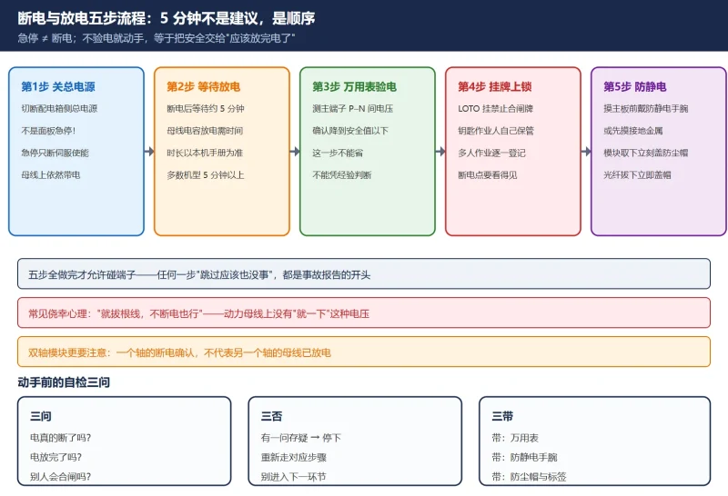Viewport: 728px width, 496px height.
Task: Click the text '重新走对应步骤'
Action: 294,457
